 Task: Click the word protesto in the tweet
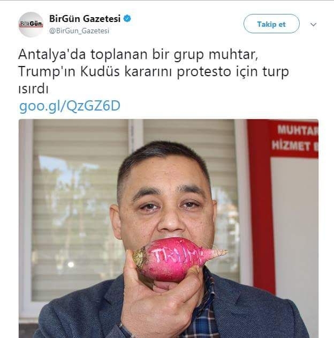point(204,72)
